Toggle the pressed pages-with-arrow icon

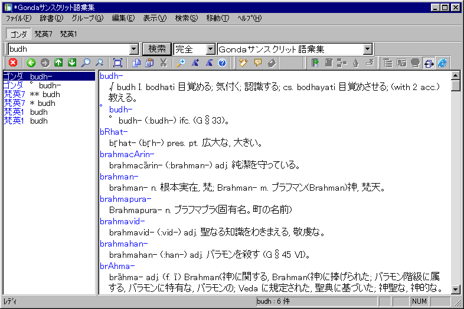coord(429,62)
